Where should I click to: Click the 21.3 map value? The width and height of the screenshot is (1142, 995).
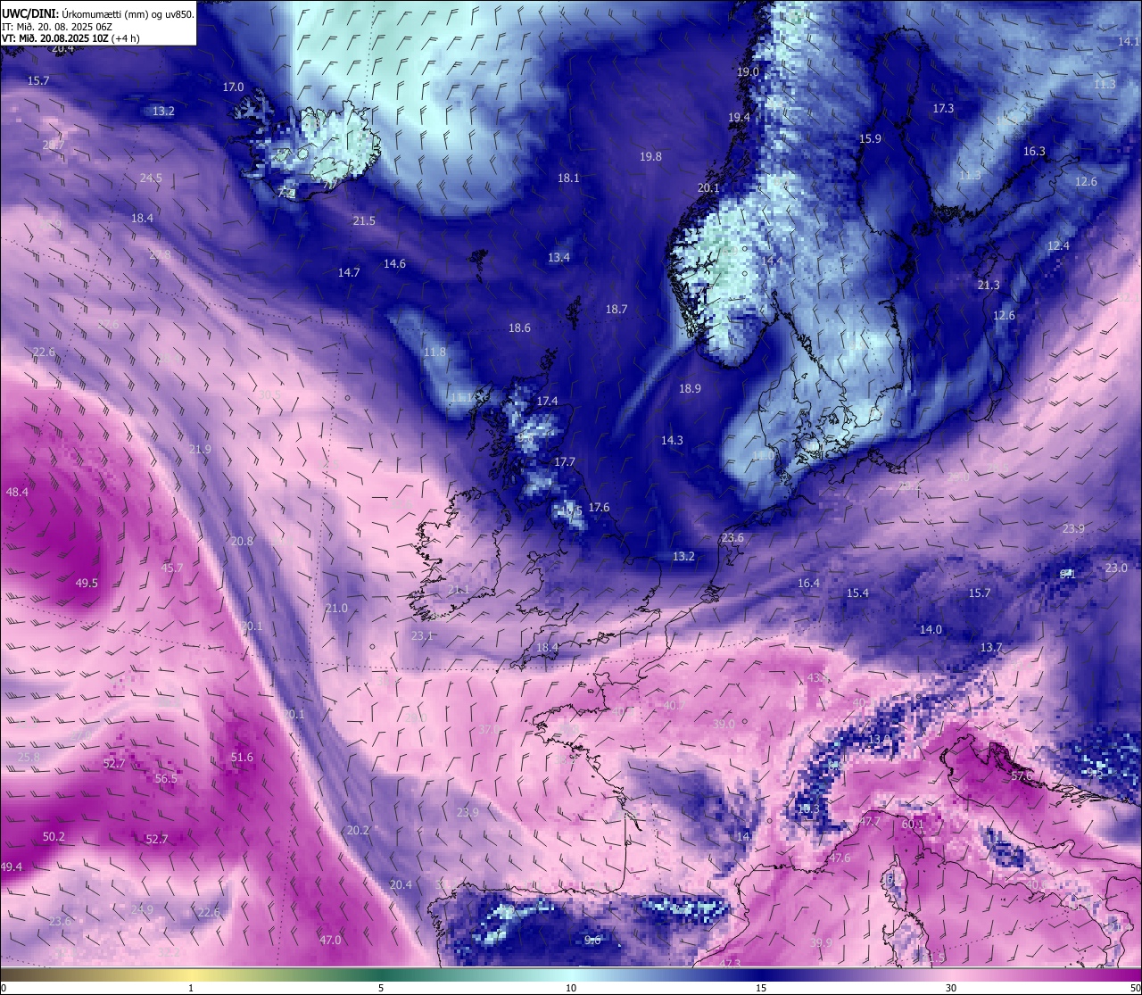click(x=989, y=286)
